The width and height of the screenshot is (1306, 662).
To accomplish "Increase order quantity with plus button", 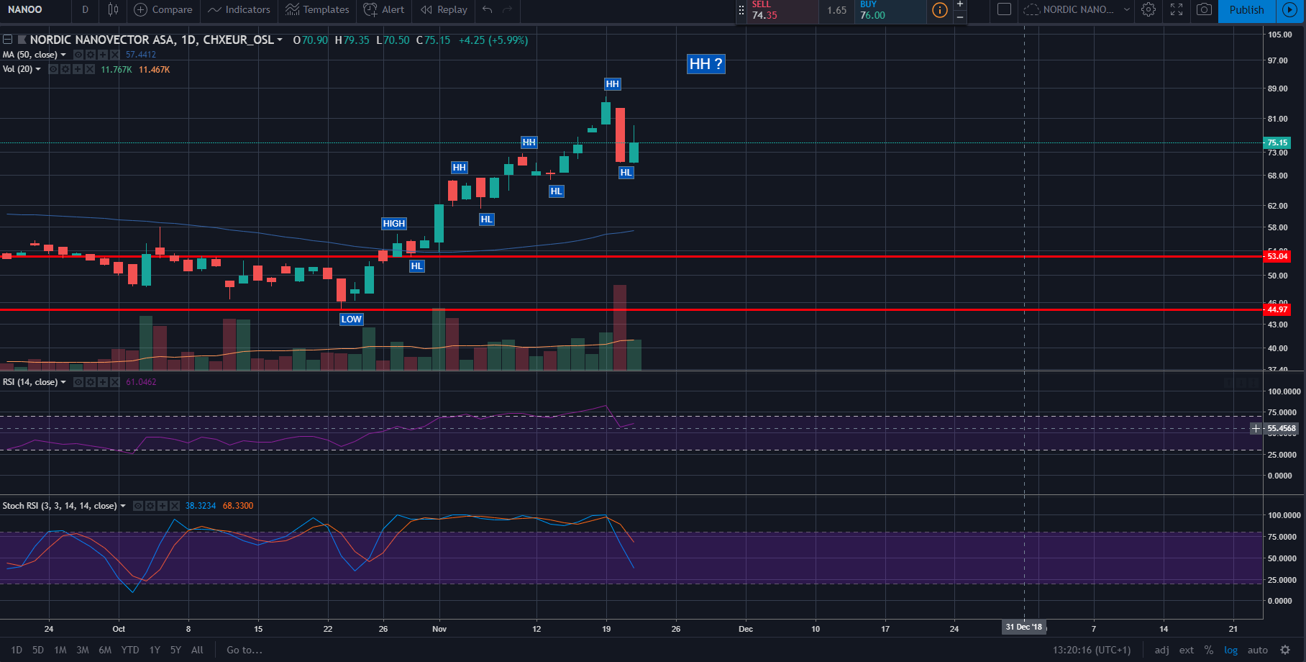I will coord(960,4).
